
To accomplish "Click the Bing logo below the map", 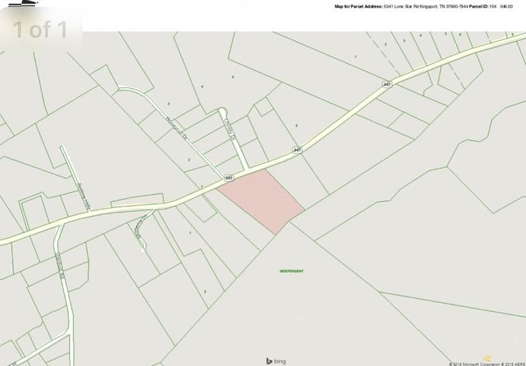I will (x=276, y=361).
